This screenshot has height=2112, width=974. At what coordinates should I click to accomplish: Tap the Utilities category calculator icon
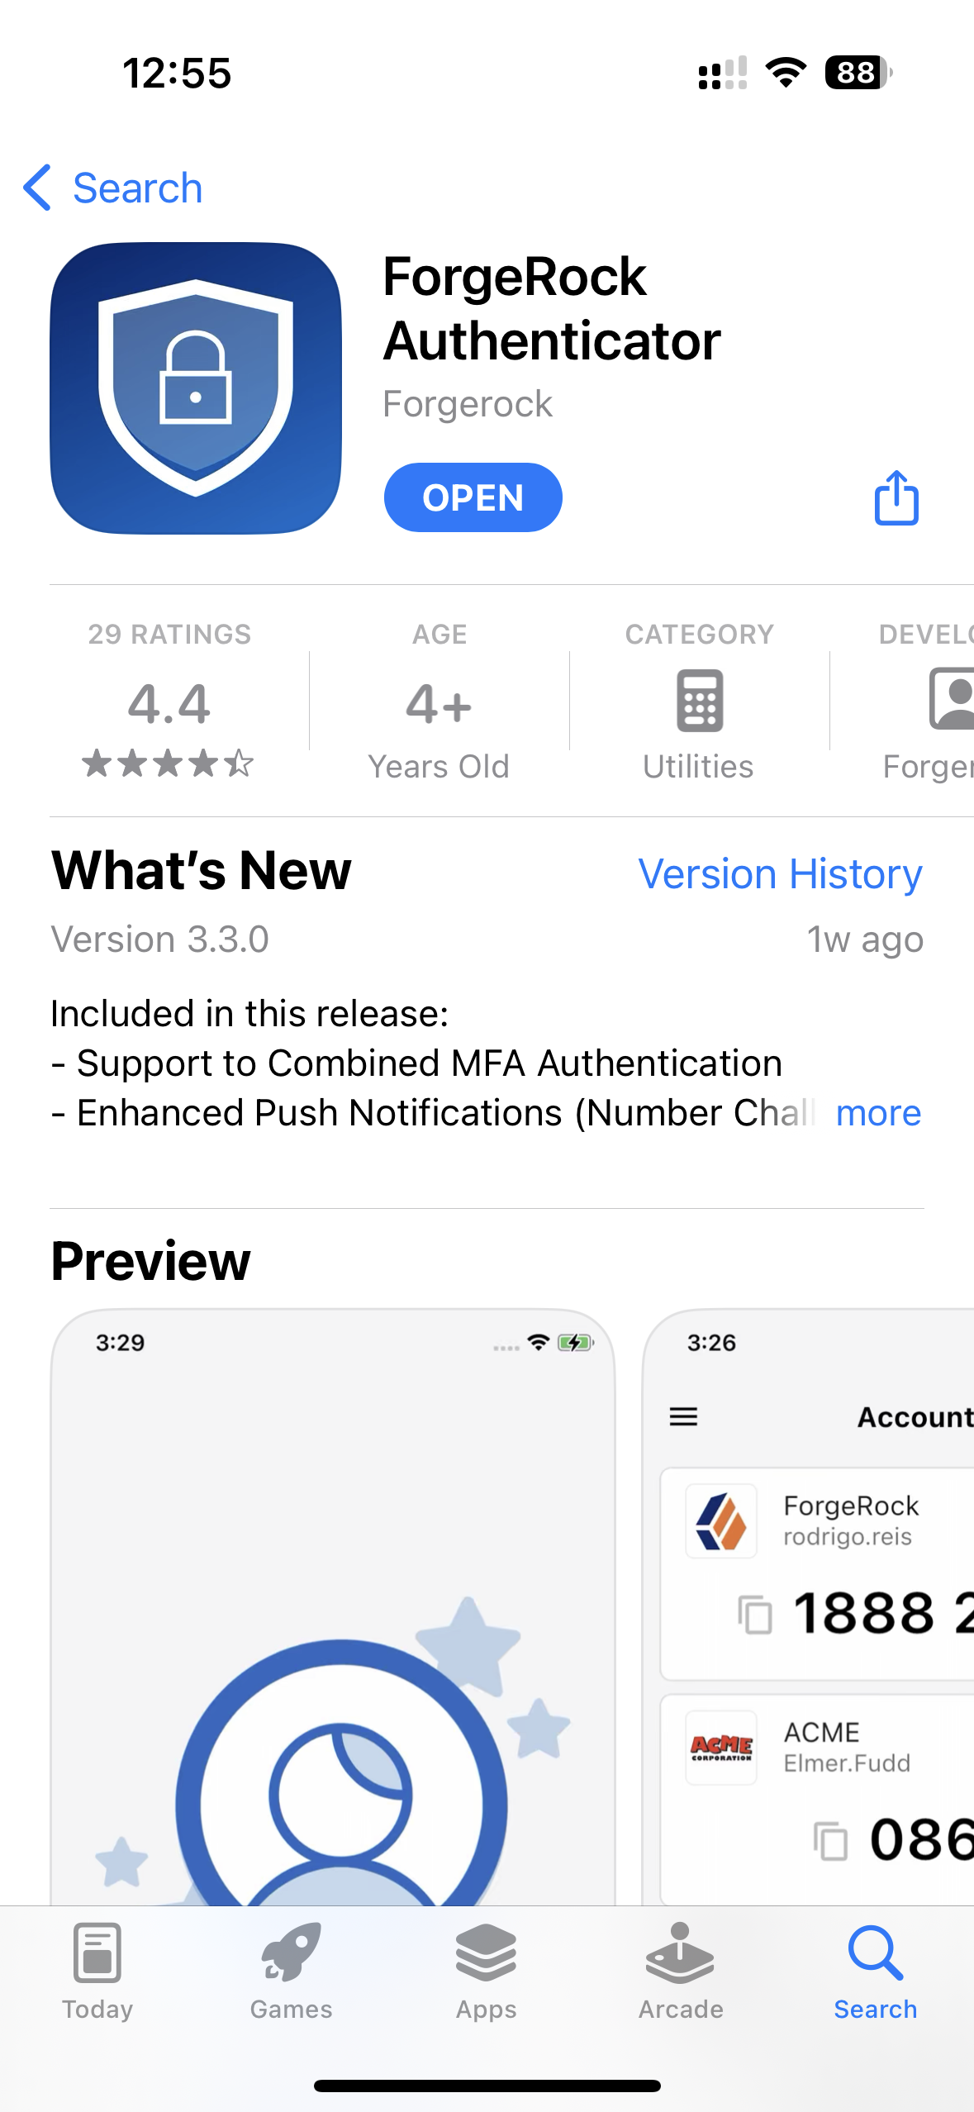(x=698, y=701)
